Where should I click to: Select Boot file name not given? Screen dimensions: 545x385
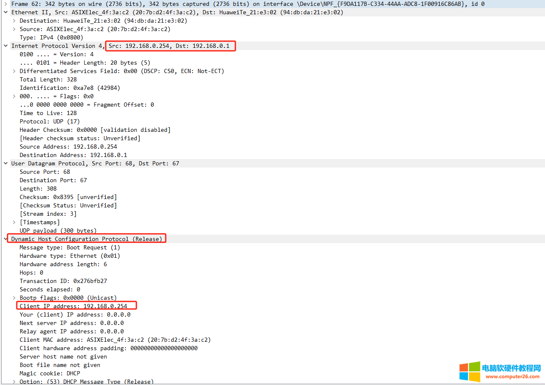coord(60,365)
